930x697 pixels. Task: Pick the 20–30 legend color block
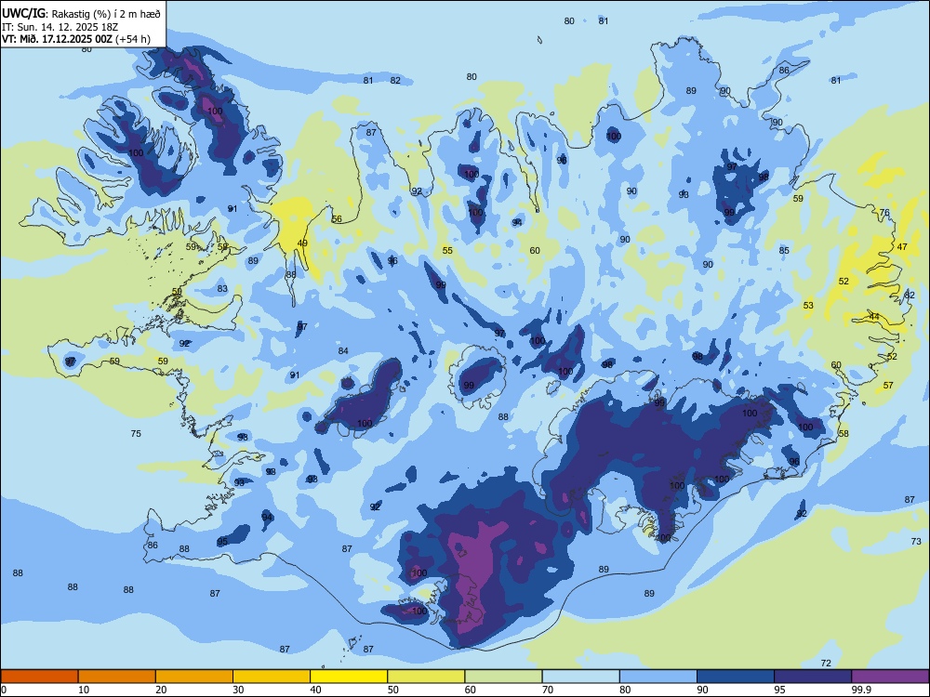coord(194,677)
